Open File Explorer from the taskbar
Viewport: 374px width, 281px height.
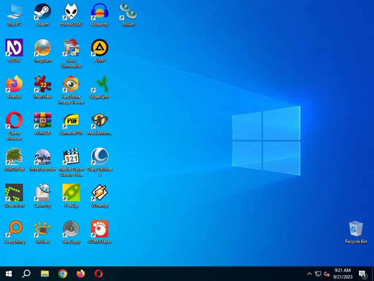pos(45,274)
